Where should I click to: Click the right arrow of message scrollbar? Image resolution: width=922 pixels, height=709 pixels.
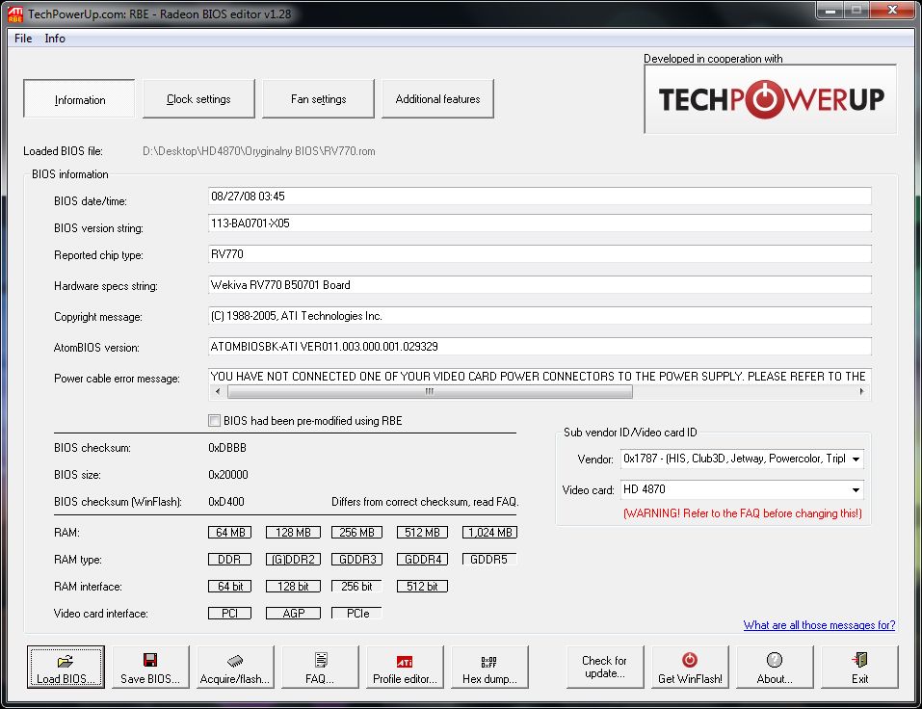click(861, 391)
